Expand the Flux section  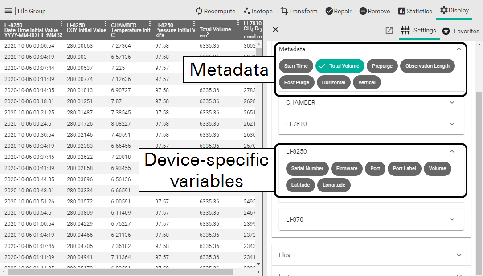point(371,255)
